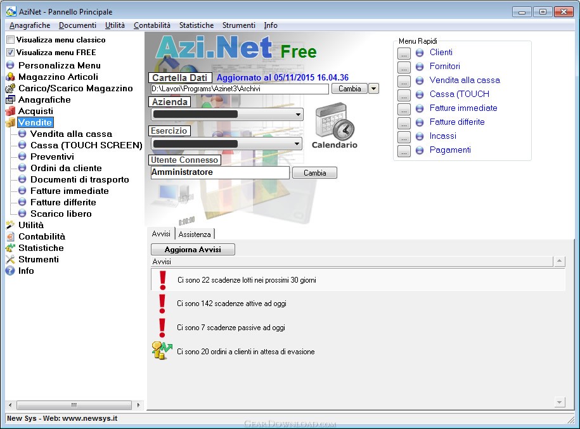
Task: Collapse the Vendite tree node
Action: coord(35,122)
